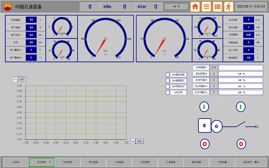Click the open breaker switch symbol
Screen dimensions: 269x168
[x=240, y=124]
